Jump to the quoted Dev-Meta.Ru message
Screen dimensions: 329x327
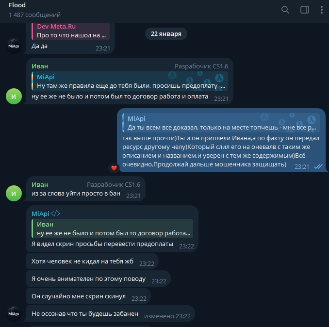click(71, 31)
